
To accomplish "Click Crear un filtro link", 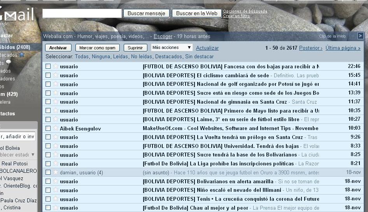I will coord(237,16).
